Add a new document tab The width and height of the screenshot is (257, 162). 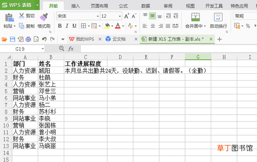point(219,39)
